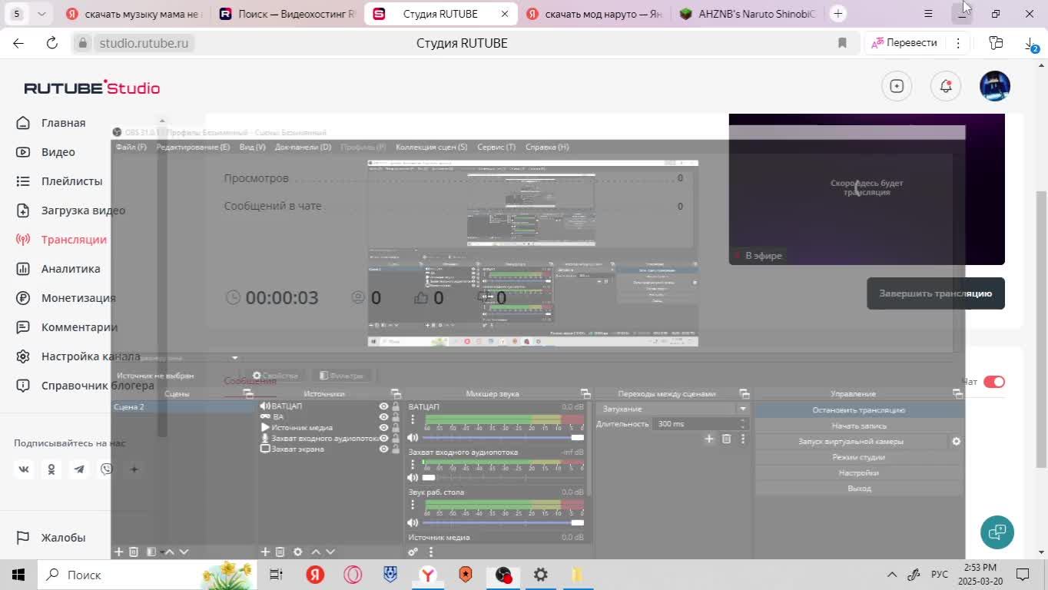The width and height of the screenshot is (1048, 590).
Task: Open RUTUBE help chat bubble button
Action: (x=997, y=532)
